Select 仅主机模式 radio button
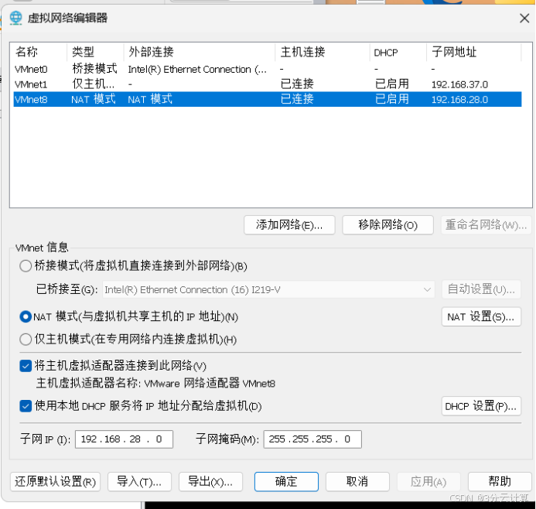 click(x=26, y=340)
